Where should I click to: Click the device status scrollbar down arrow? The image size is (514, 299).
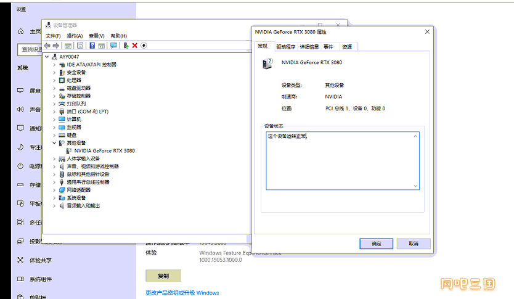pyautogui.click(x=415, y=186)
